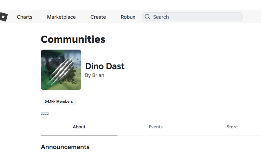Click the Announcements heading
Image resolution: width=261 pixels, height=156 pixels.
pos(65,147)
